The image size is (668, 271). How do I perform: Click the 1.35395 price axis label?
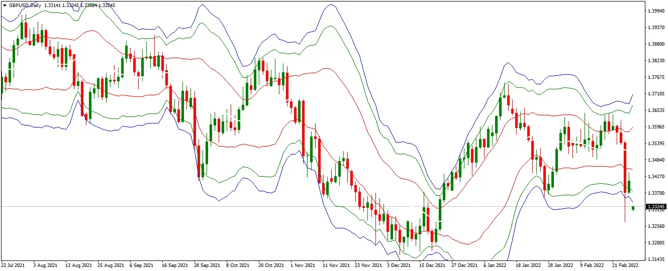(x=657, y=144)
